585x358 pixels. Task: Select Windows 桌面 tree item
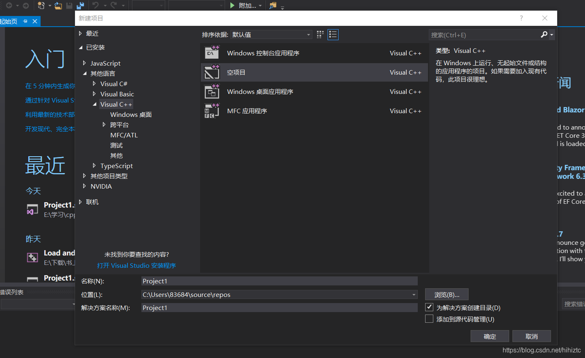pos(131,114)
